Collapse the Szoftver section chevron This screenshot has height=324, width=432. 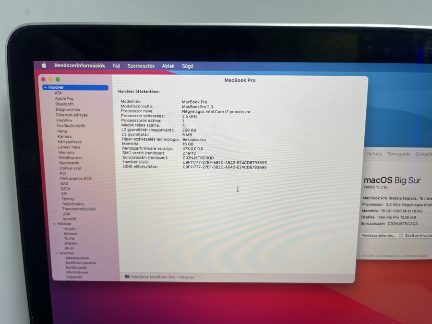pos(57,253)
